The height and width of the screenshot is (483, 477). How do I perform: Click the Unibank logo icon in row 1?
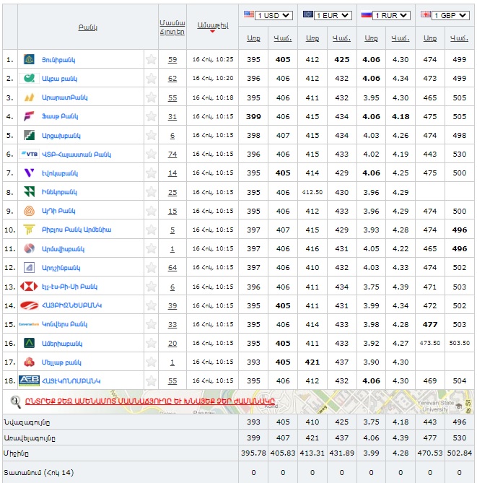tap(29, 60)
